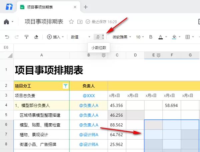Image resolution: width=200 pixels, height=152 pixels.
Task: Select row 4 header
Action: [x=6, y=105]
